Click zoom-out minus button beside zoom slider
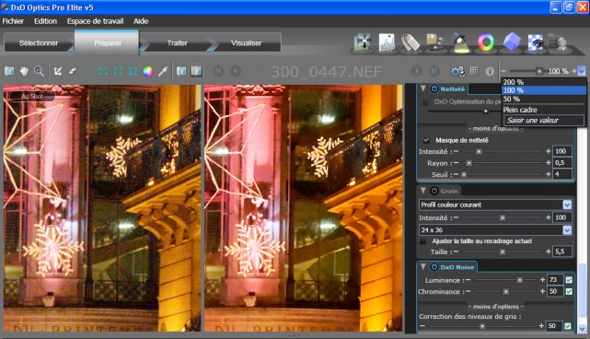The image size is (590, 339). 503,71
